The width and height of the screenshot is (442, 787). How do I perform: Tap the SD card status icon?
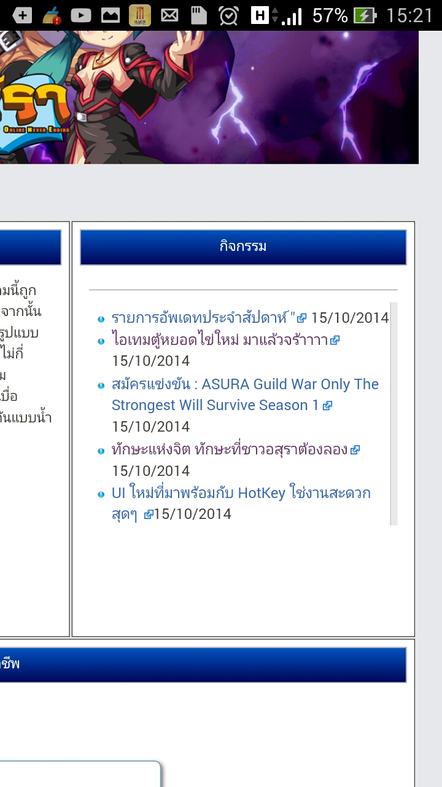[199, 15]
